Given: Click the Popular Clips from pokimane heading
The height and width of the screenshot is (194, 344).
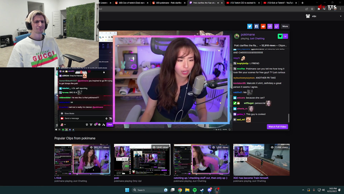Looking at the screenshot, I should coord(75,138).
